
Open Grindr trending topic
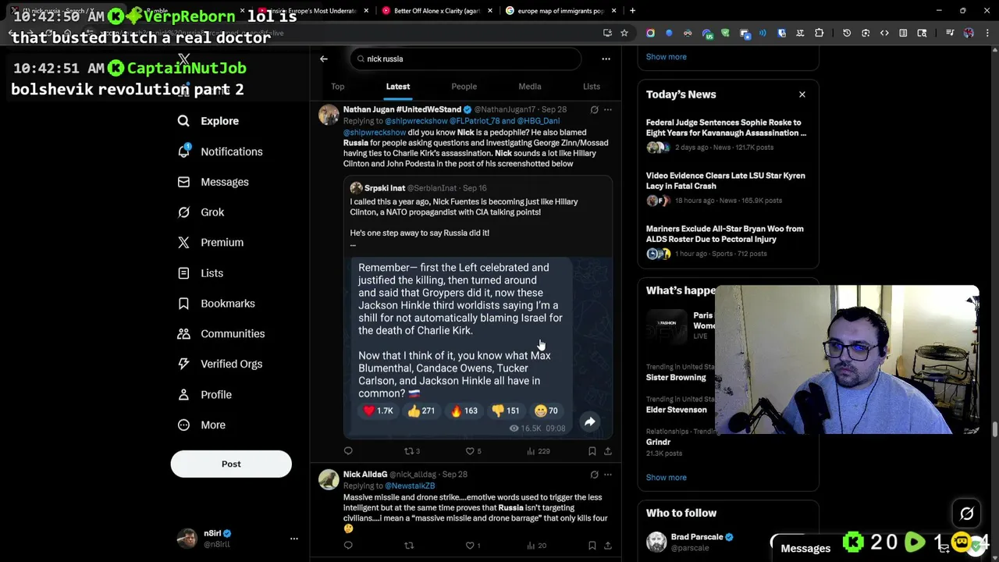[658, 442]
